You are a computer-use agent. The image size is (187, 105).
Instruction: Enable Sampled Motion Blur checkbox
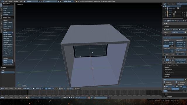click(166, 65)
